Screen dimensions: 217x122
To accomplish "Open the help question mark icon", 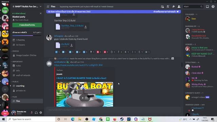I will [213, 6].
